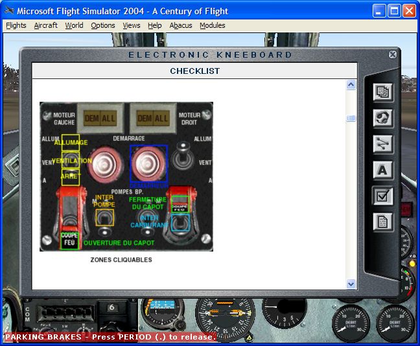Open kneeboard key commands 'A' icon
This screenshot has height=346, width=420.
pyautogui.click(x=383, y=170)
